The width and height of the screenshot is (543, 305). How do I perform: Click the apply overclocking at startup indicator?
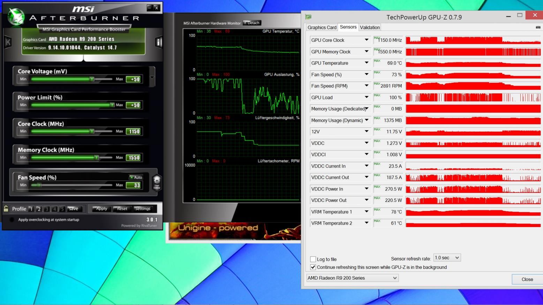[12, 220]
